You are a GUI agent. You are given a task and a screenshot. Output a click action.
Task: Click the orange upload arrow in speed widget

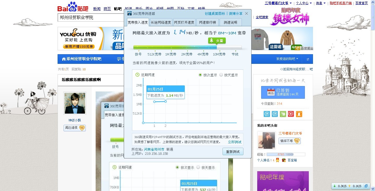coord(349,186)
